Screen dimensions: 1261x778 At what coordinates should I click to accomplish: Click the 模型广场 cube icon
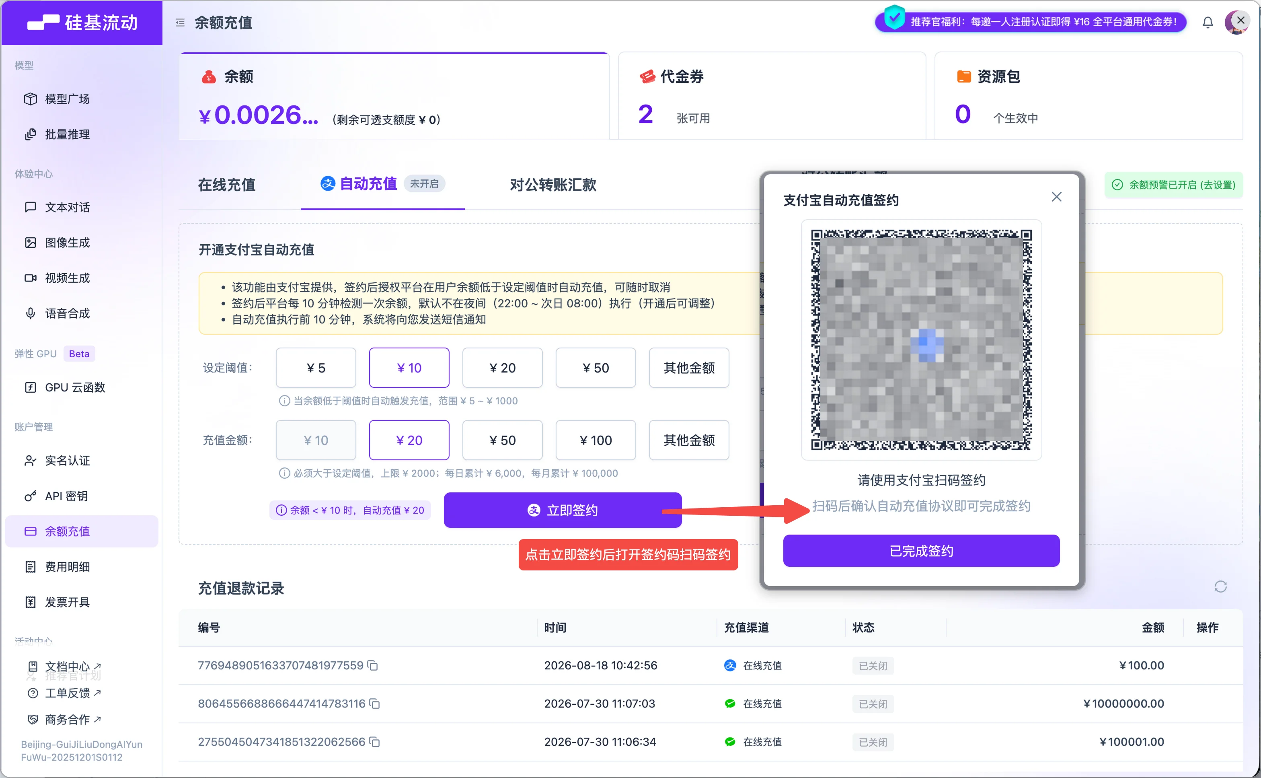pyautogui.click(x=30, y=98)
